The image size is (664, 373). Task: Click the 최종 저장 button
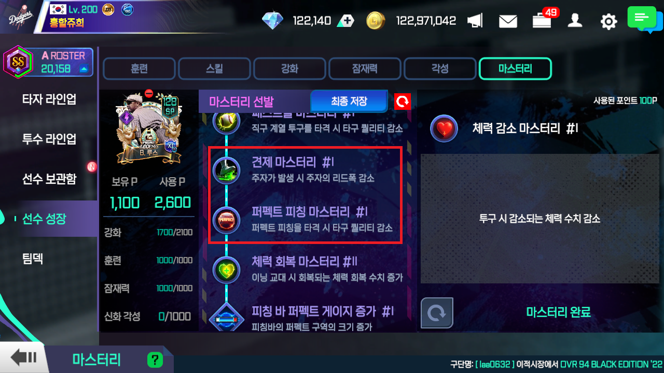tap(349, 101)
